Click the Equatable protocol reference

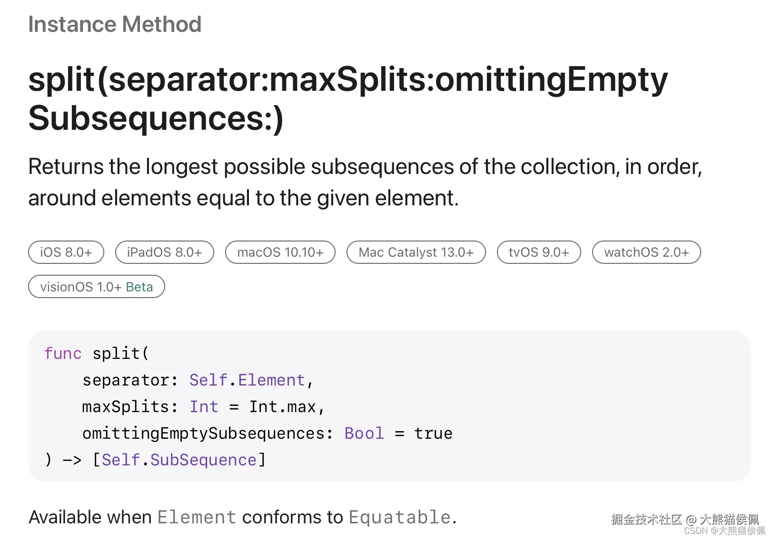[x=399, y=517]
